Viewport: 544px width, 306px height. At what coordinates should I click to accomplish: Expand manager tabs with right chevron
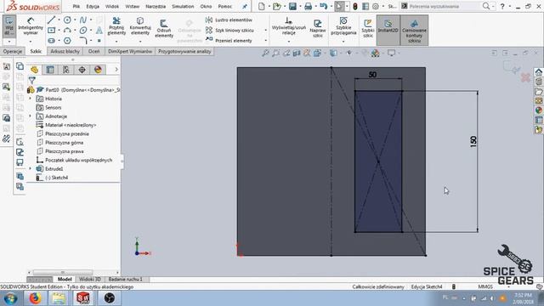point(116,70)
